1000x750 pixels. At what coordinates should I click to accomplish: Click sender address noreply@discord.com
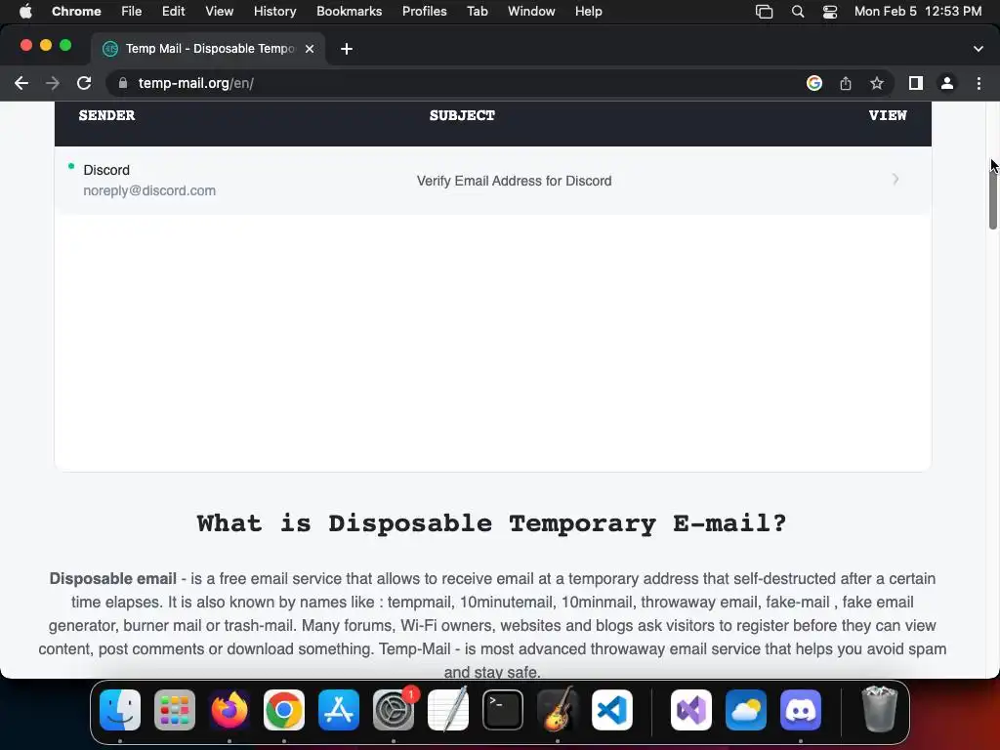[x=149, y=190]
